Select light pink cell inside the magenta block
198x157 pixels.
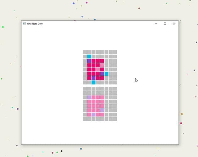coord(98,69)
